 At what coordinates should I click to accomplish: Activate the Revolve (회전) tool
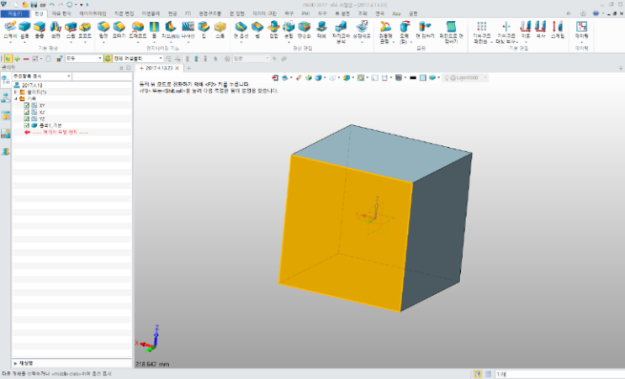pyautogui.click(x=56, y=30)
